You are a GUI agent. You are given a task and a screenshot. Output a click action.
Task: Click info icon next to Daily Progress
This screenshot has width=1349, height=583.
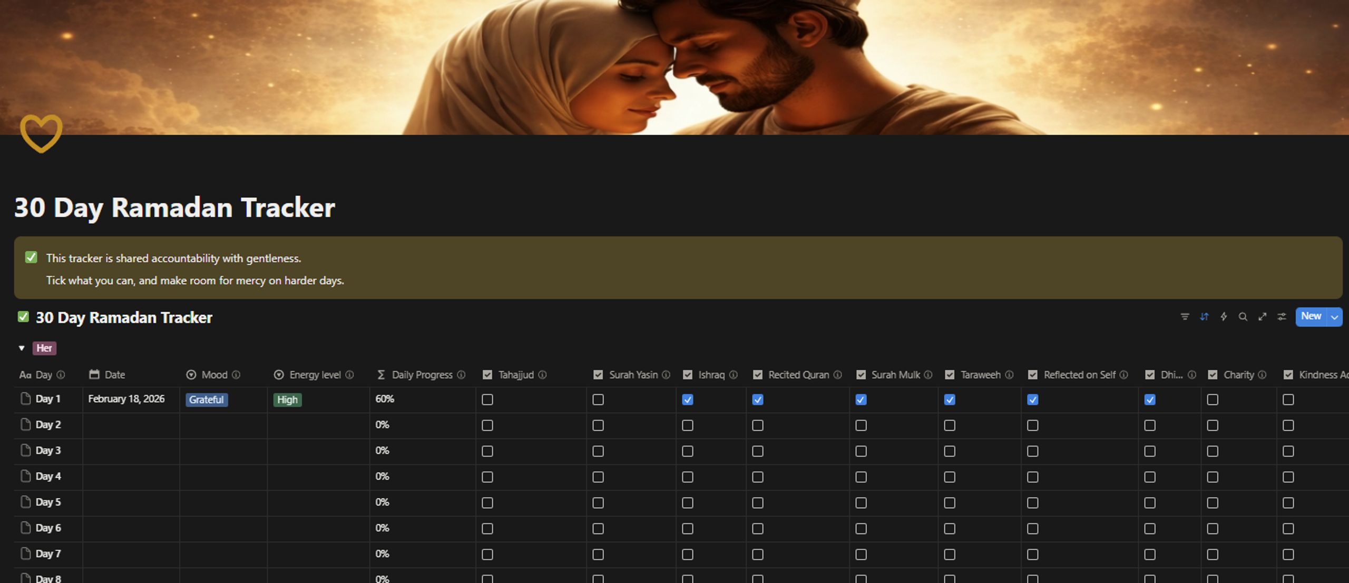coord(461,374)
